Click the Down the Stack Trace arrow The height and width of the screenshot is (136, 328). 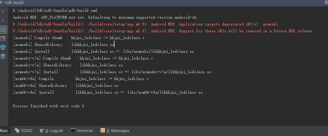click(x=3, y=20)
